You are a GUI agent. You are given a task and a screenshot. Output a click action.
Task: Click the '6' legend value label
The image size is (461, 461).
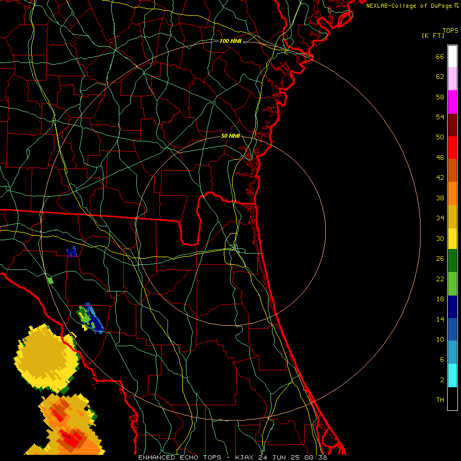click(442, 359)
